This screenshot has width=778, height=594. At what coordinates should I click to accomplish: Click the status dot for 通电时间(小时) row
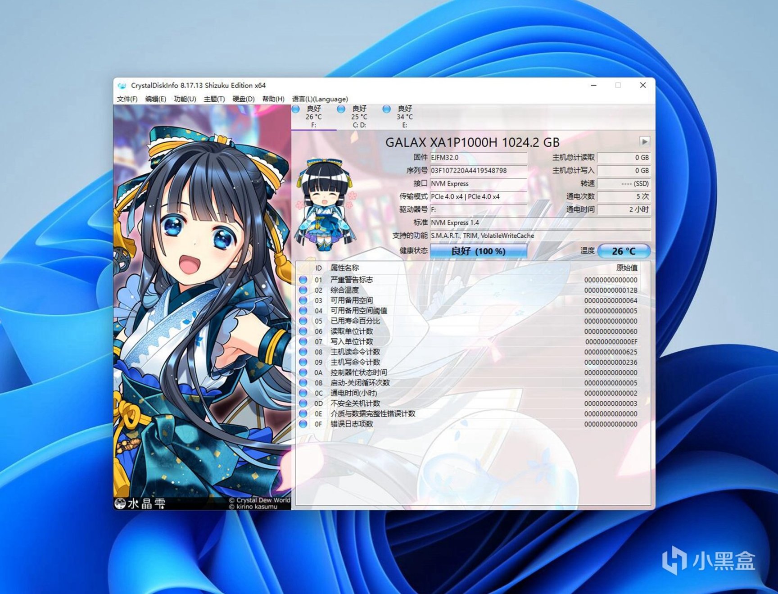(303, 393)
